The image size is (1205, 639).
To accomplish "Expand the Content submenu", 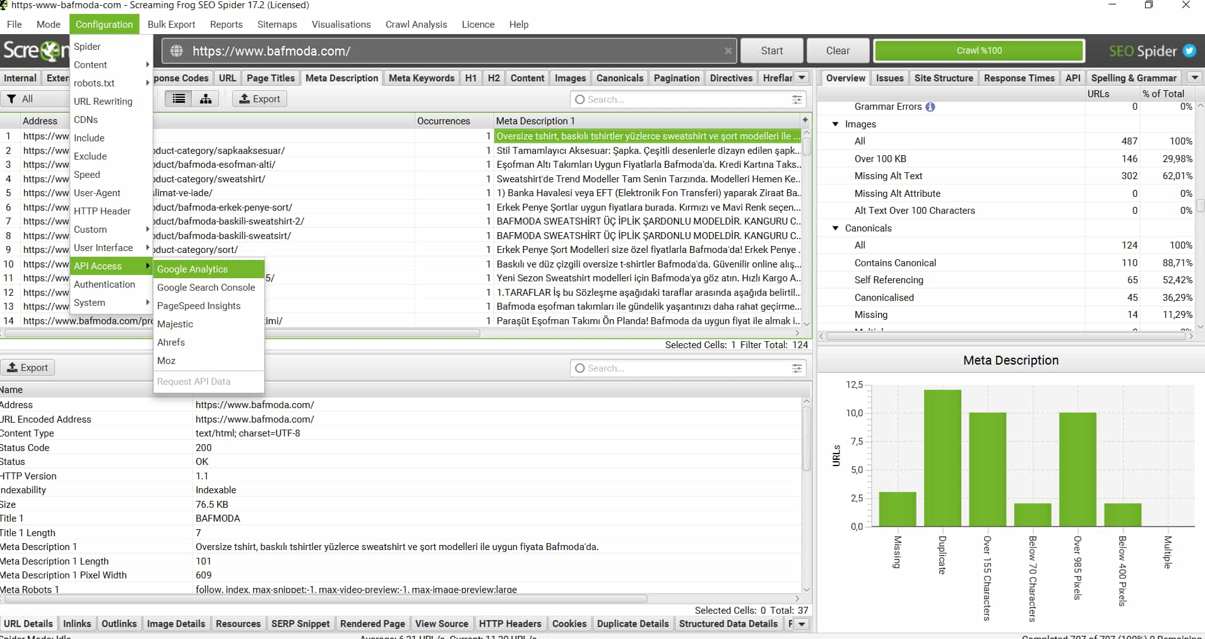I will 111,65.
